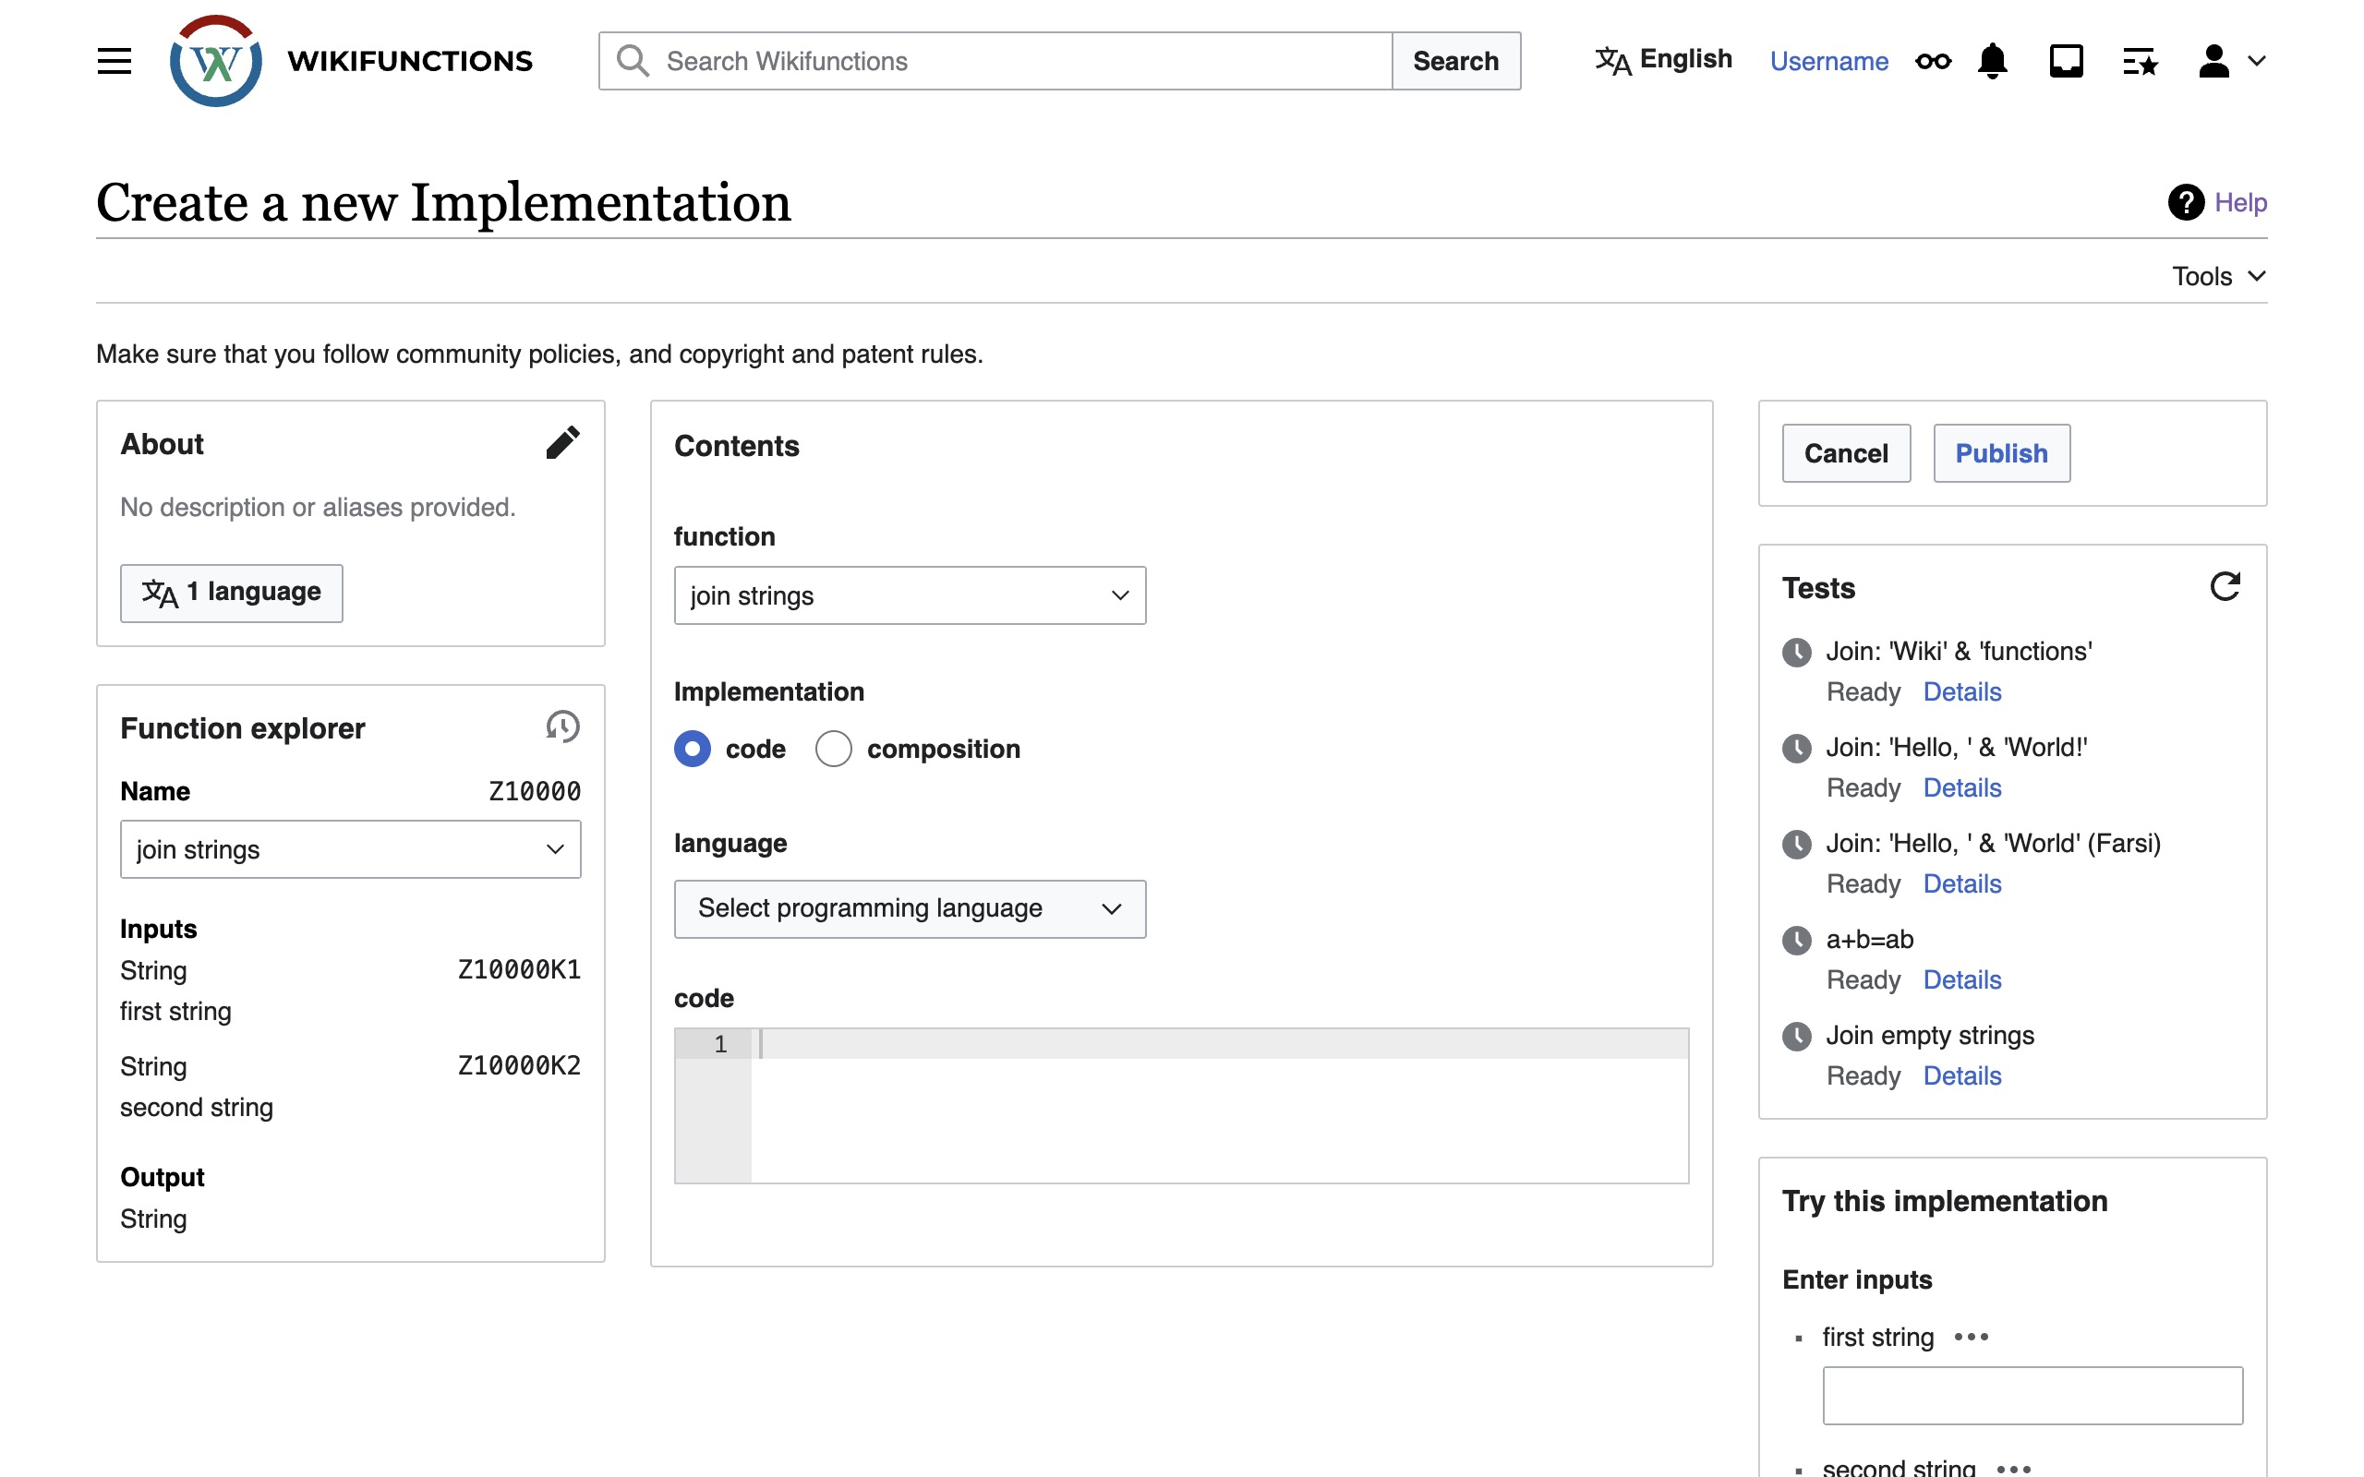
Task: Click the notifications bell icon
Action: tap(1995, 60)
